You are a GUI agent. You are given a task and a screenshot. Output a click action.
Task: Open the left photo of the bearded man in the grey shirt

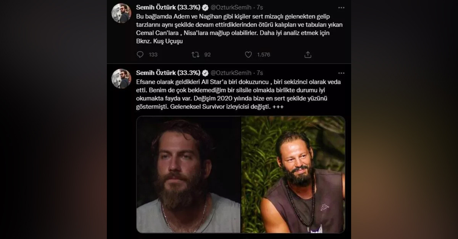189,174
